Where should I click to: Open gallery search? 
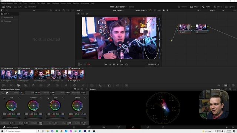point(64,10)
